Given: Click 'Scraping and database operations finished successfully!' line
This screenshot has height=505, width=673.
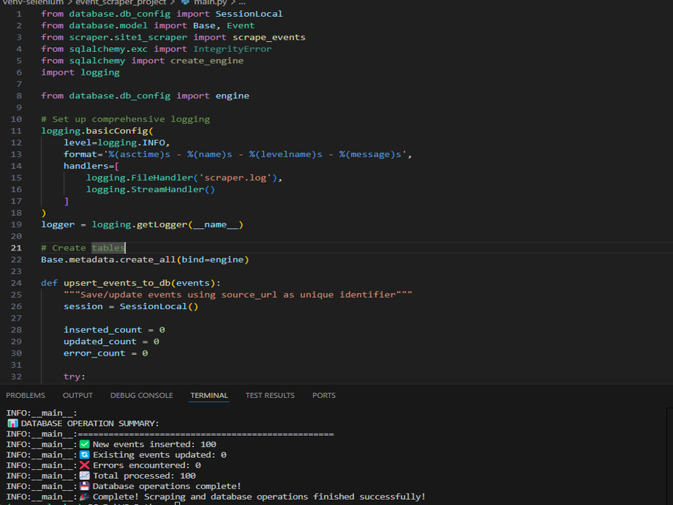Looking at the screenshot, I should click(x=285, y=497).
